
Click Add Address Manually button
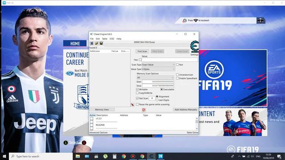pos(186,110)
